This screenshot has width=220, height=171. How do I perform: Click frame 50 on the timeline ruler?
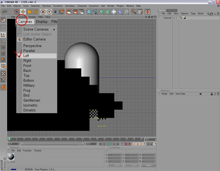[83, 139]
